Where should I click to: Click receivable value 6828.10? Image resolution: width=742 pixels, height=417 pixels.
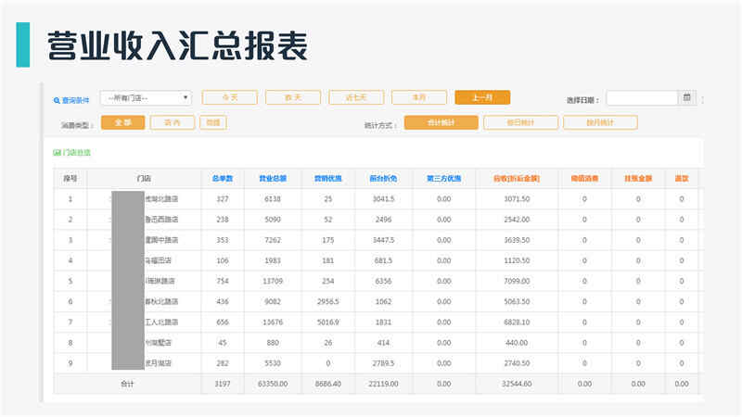517,322
